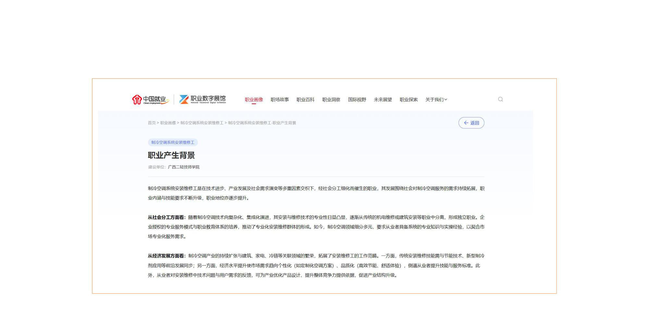Click the 职业画像 breadcrumb link
Viewport: 649px width, 323px height.
(x=168, y=123)
